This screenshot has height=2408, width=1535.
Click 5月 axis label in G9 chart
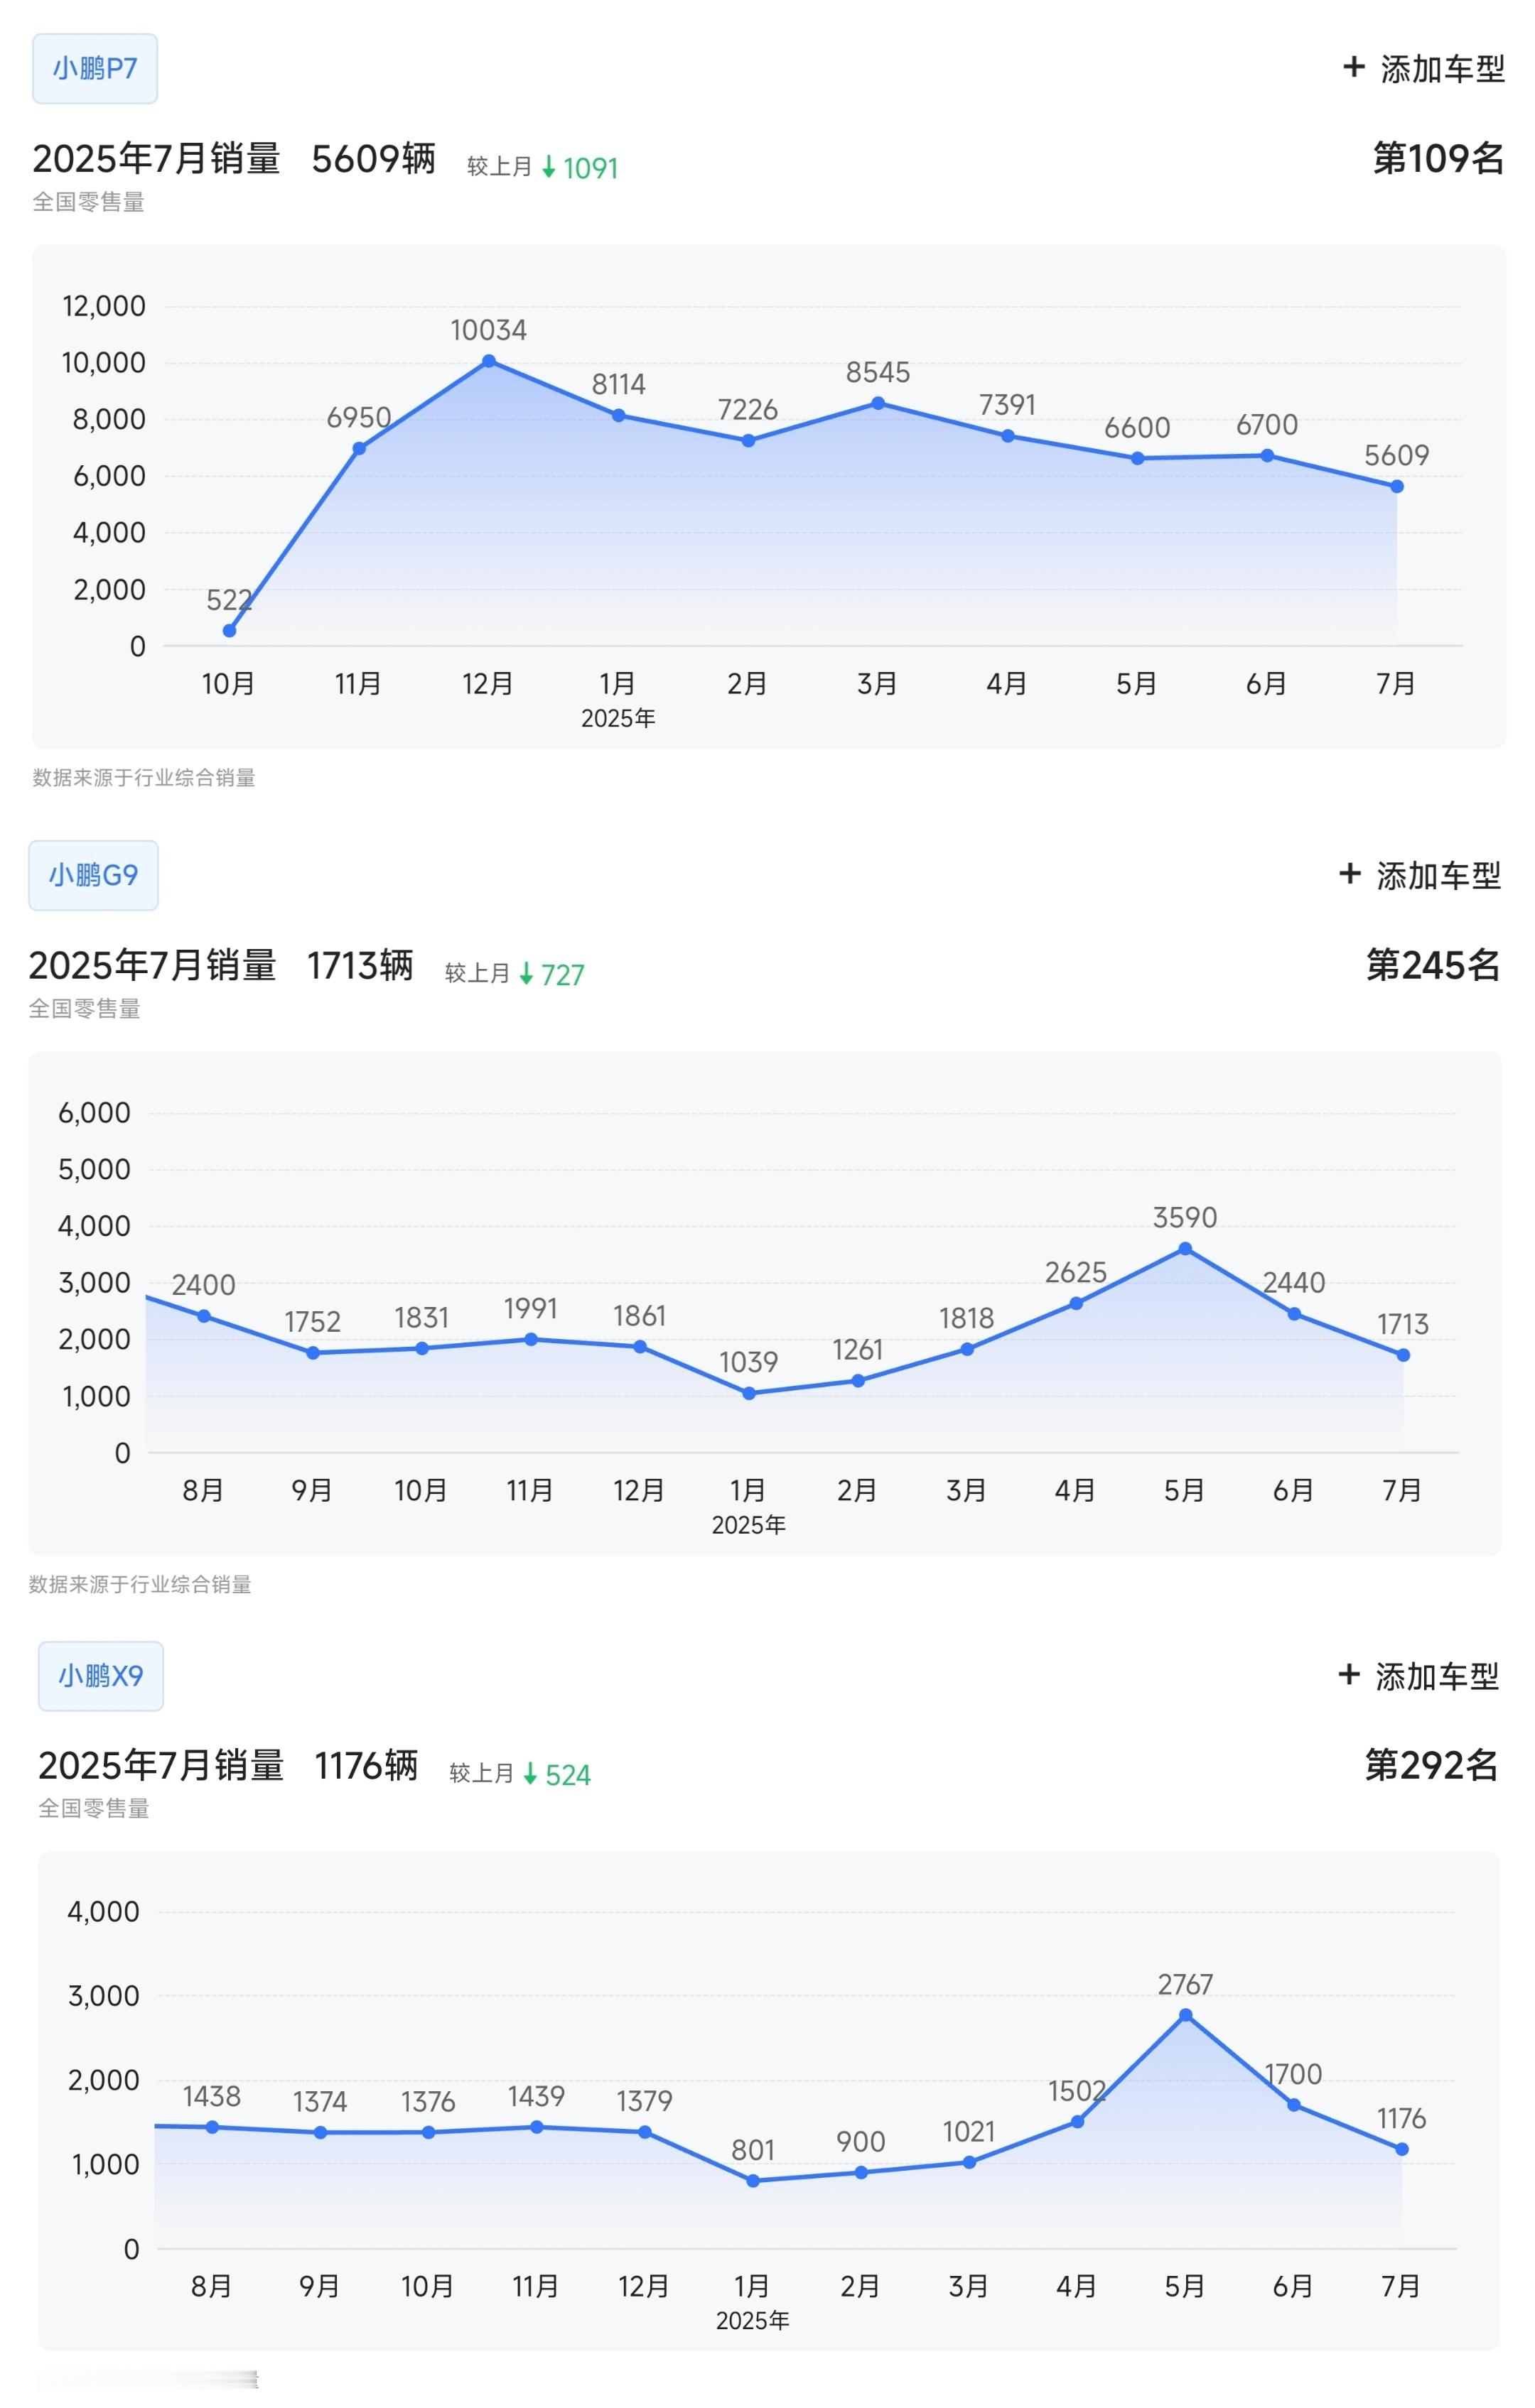point(1185,1491)
